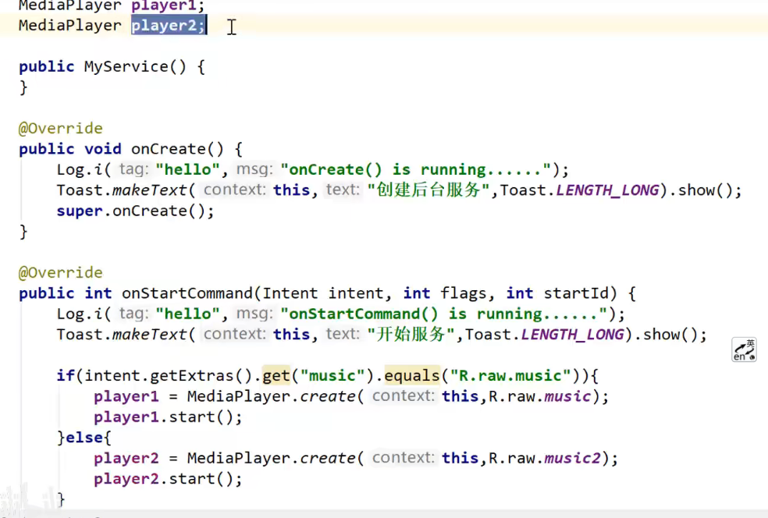Click "player1" in the MediaPlayer.create assignment
Image resolution: width=768 pixels, height=518 pixels.
126,396
